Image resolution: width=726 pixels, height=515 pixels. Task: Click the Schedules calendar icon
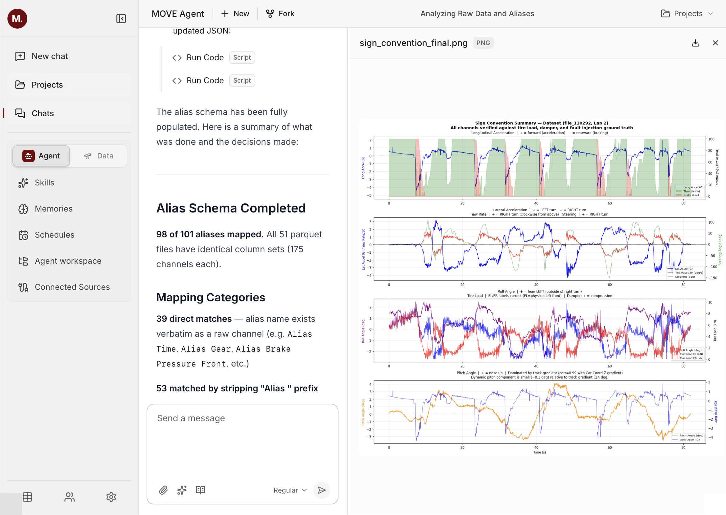23,235
